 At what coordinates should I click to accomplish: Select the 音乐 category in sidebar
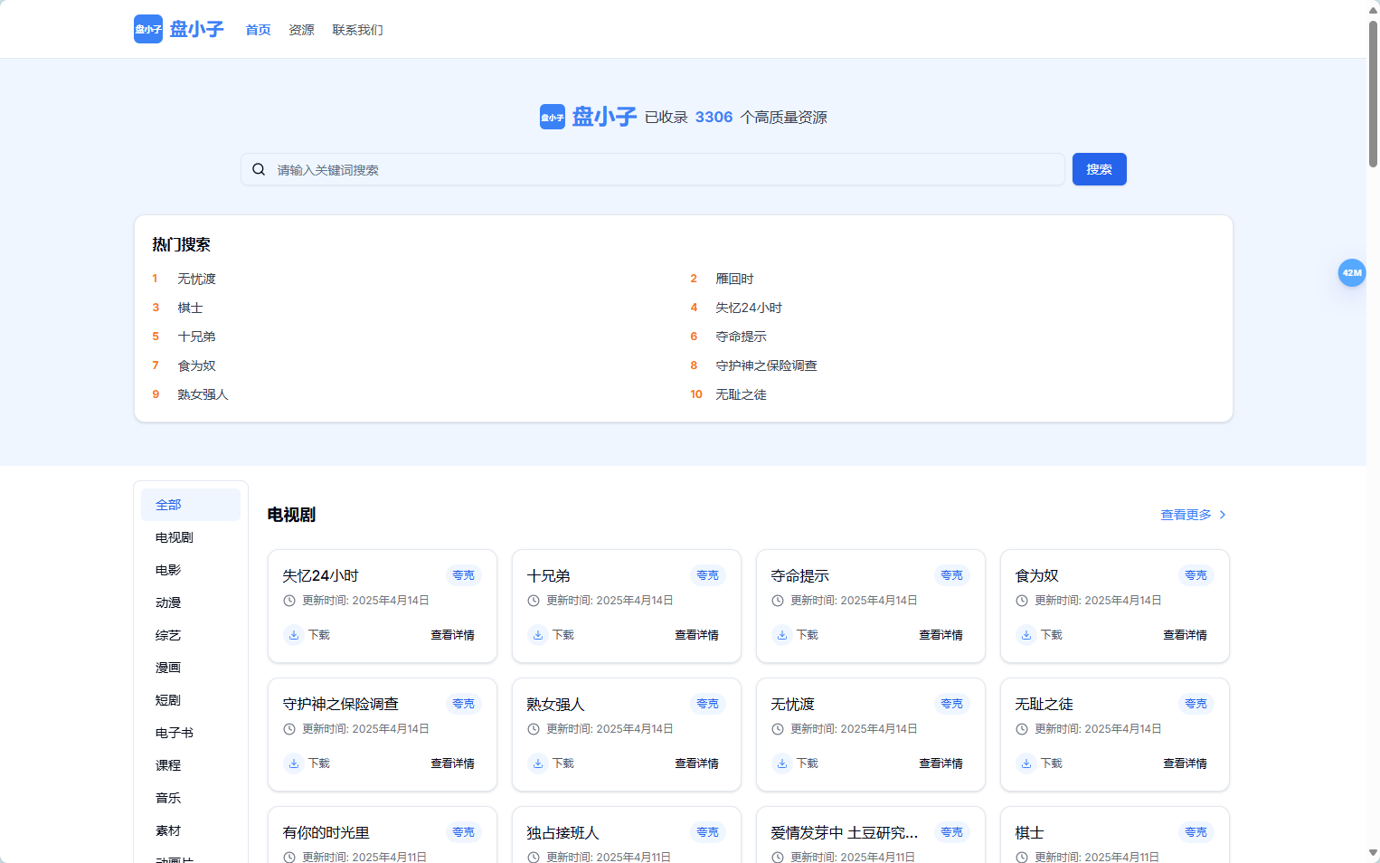tap(191, 798)
